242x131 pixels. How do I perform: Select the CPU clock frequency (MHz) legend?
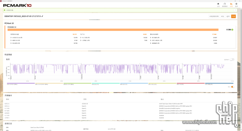(x=21, y=84)
